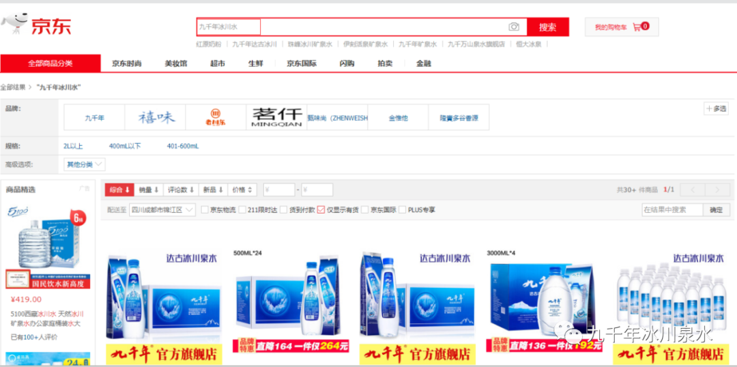The image size is (737, 367).
Task: Filter by brand 九千年
Action: 94,117
